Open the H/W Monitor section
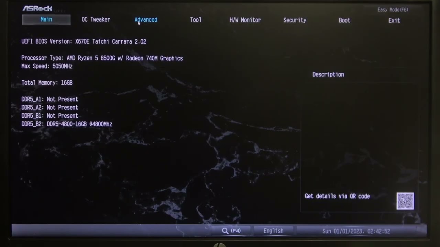 [x=245, y=20]
